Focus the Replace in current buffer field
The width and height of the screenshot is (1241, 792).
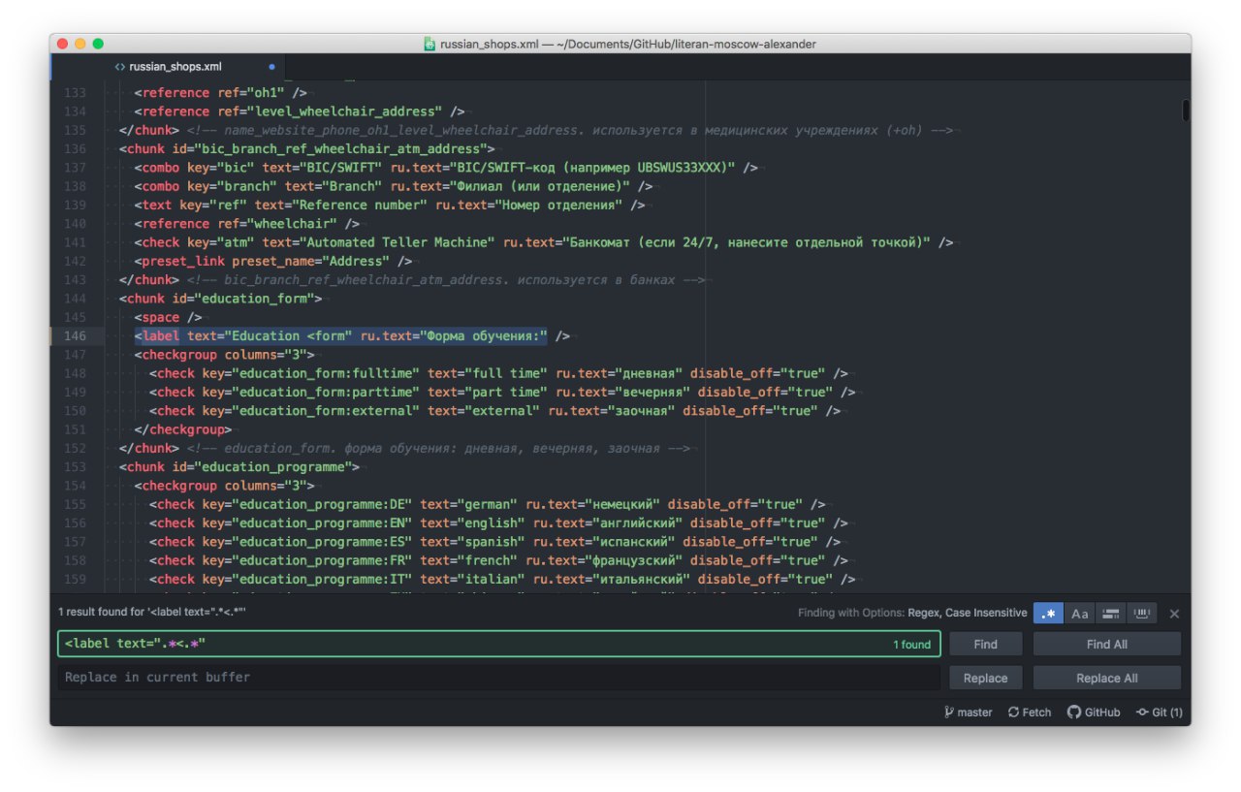(498, 678)
